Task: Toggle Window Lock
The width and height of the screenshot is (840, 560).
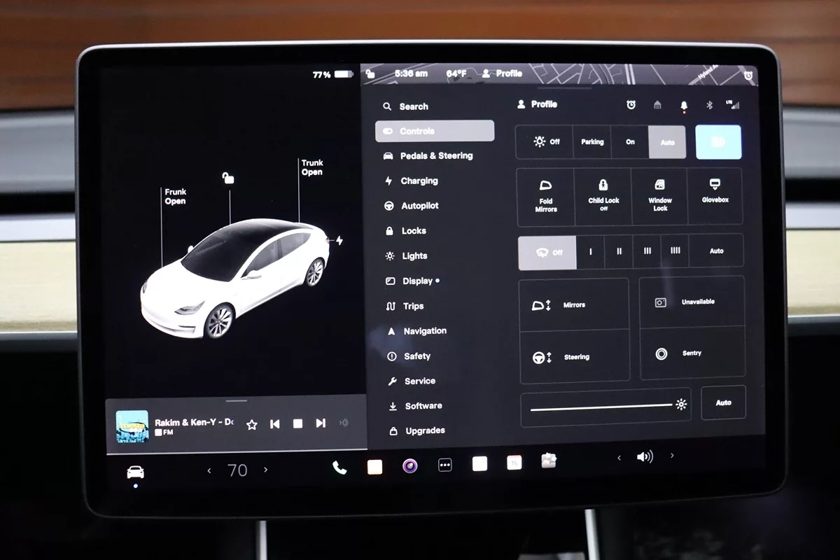Action: [659, 197]
